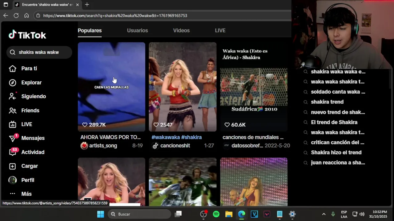
Task: Select suggestion juan reacciona a sha...
Action: 338,163
